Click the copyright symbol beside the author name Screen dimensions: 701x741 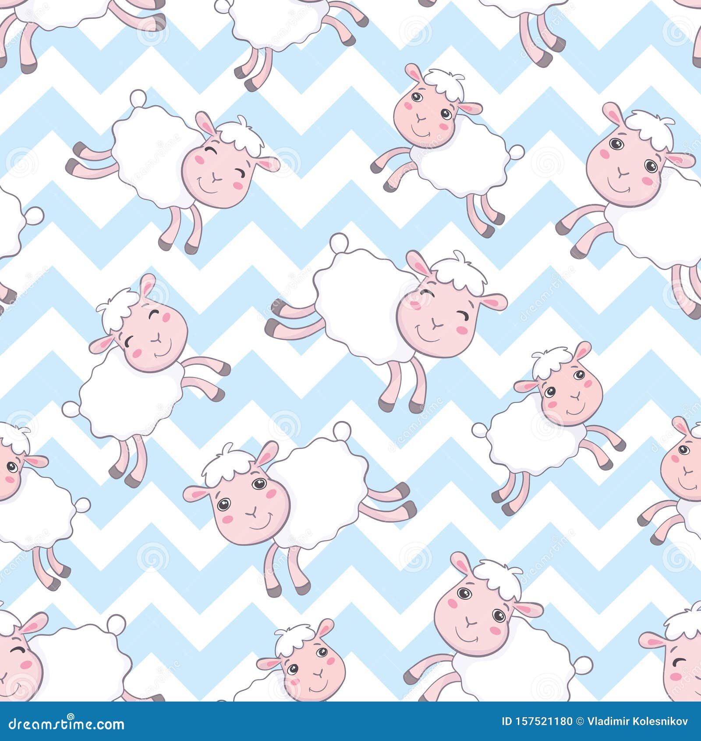[x=580, y=721]
